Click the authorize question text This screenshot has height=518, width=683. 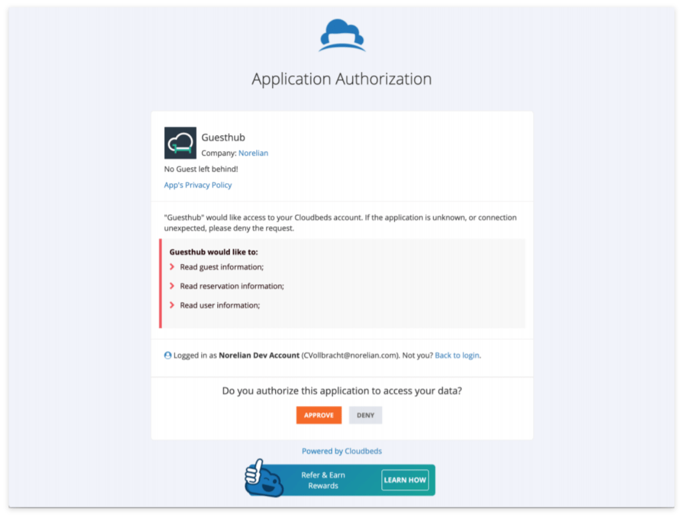[342, 391]
